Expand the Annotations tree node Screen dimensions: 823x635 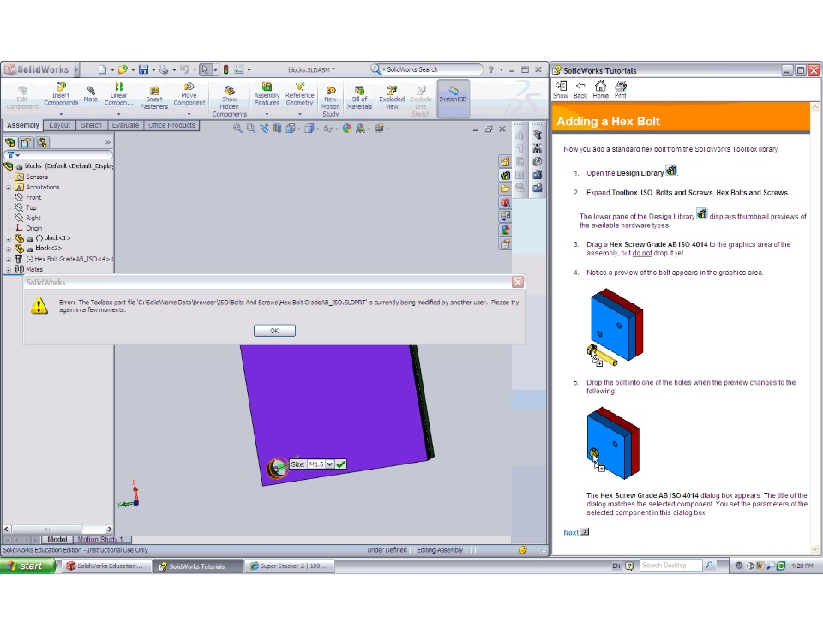pyautogui.click(x=9, y=188)
